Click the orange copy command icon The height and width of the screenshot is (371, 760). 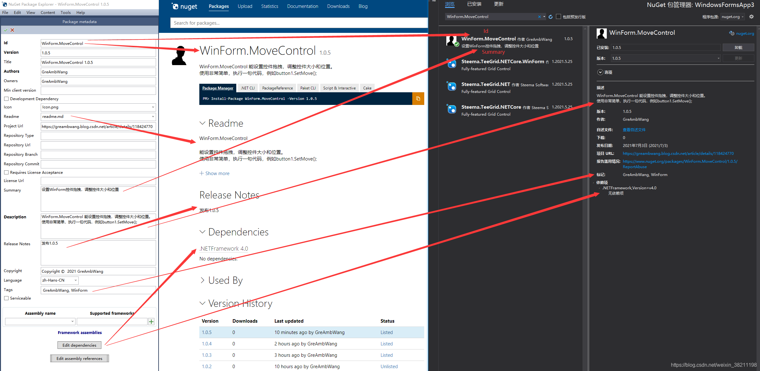point(418,99)
